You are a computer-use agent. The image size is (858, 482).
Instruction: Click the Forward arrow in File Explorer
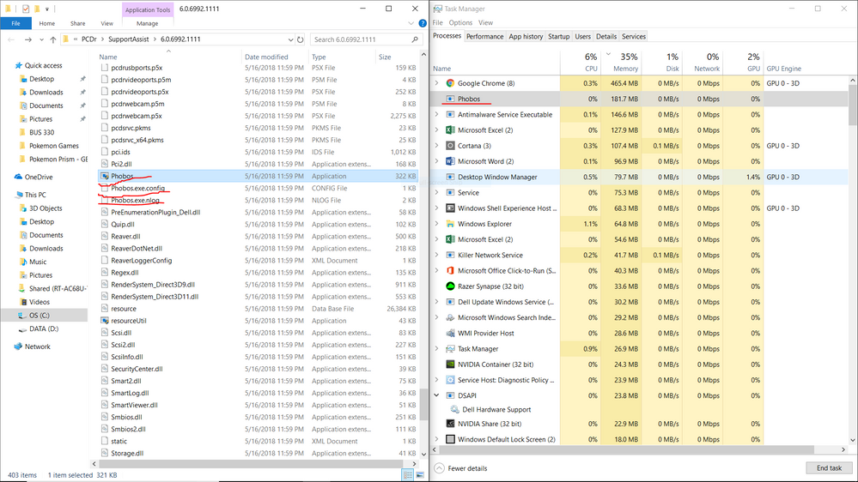(27, 39)
